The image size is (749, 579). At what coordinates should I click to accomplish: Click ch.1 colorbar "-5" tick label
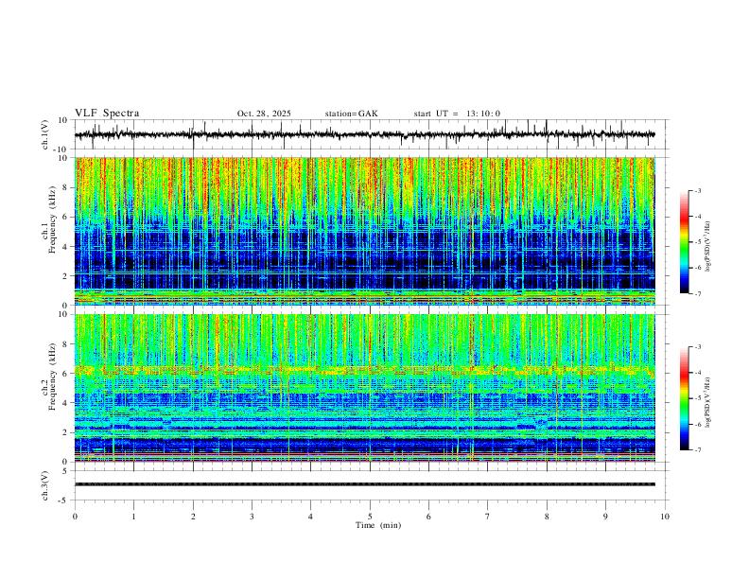[x=698, y=242]
